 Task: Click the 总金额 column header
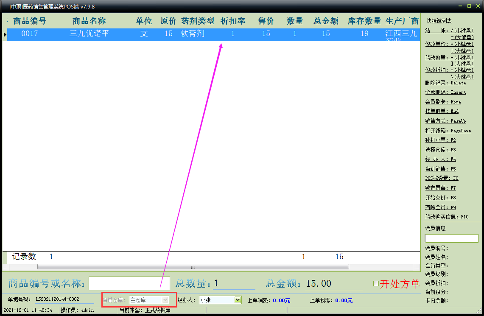pyautogui.click(x=326, y=21)
